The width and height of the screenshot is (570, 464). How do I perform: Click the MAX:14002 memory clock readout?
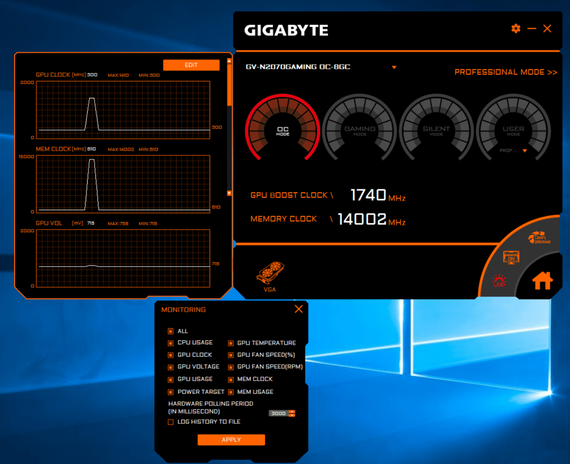point(121,149)
